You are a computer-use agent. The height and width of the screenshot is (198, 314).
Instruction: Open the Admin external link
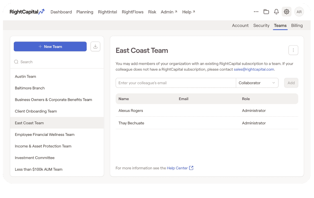(x=169, y=12)
